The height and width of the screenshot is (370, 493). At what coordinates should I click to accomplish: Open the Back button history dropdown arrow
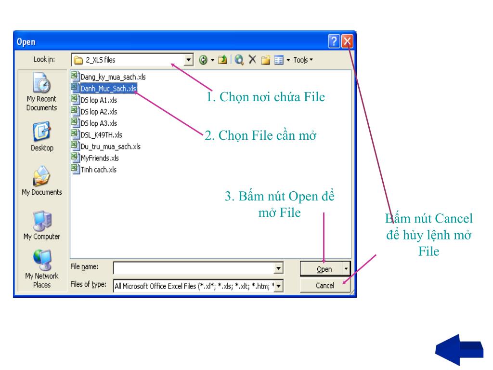pyautogui.click(x=212, y=60)
